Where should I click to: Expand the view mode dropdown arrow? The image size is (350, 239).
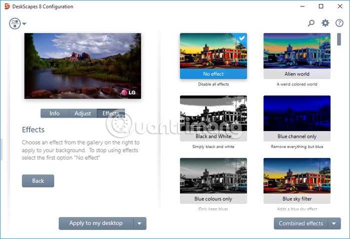point(24,24)
